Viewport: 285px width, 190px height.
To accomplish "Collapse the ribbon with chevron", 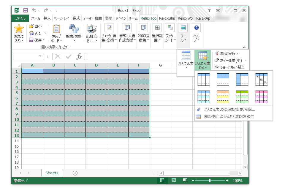I will tap(244, 47).
